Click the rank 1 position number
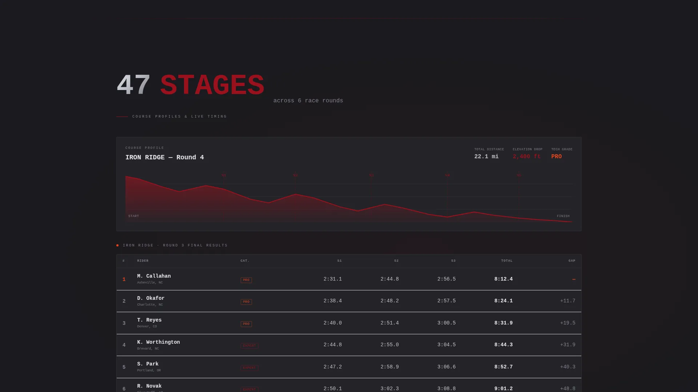The height and width of the screenshot is (392, 698). pyautogui.click(x=124, y=279)
